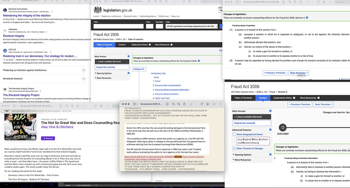
Task: Switch to Content tab in contents window
Action: pos(122,45)
